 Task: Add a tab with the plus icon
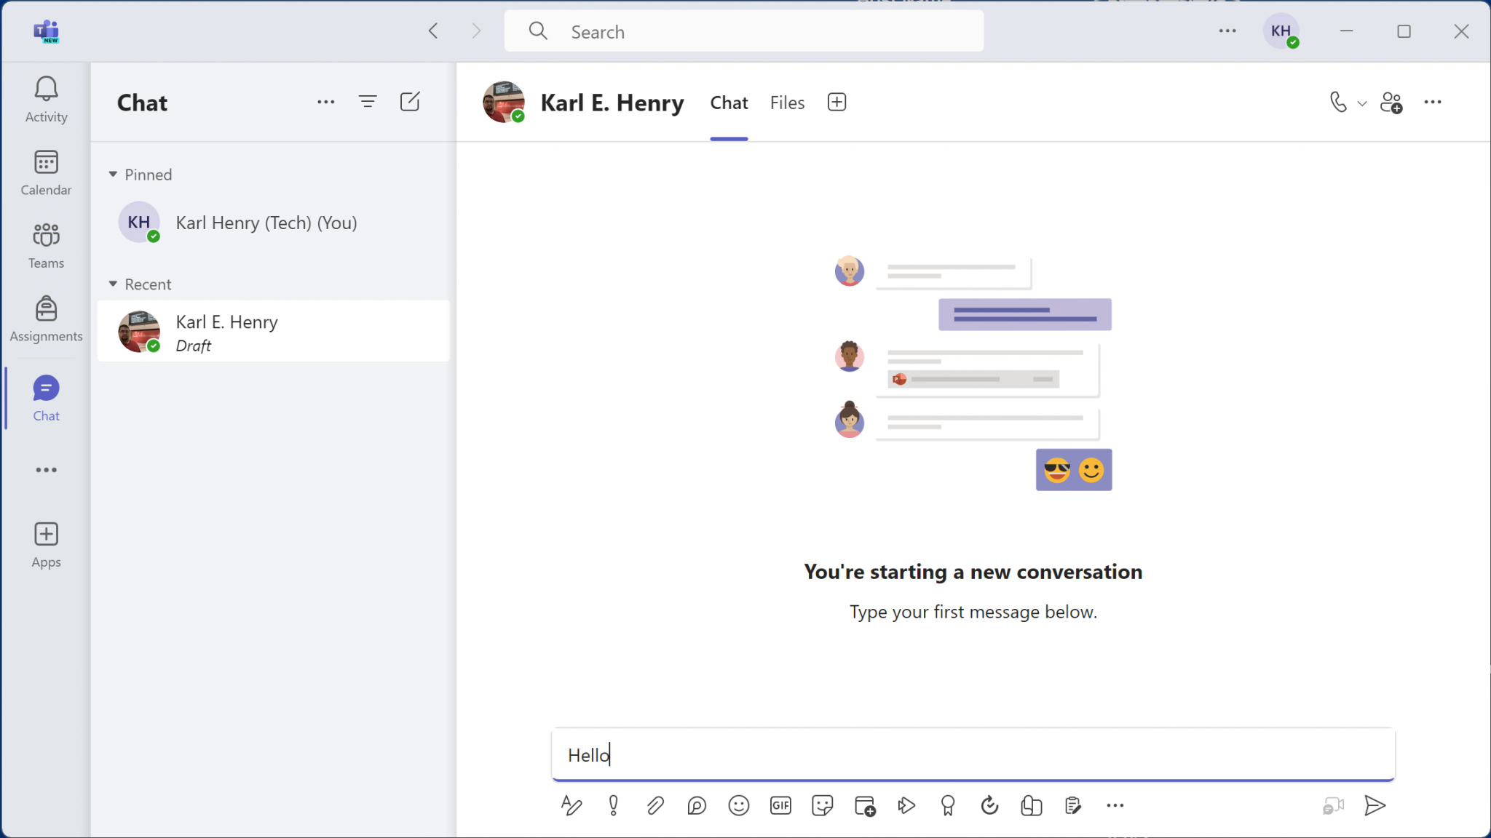click(837, 102)
